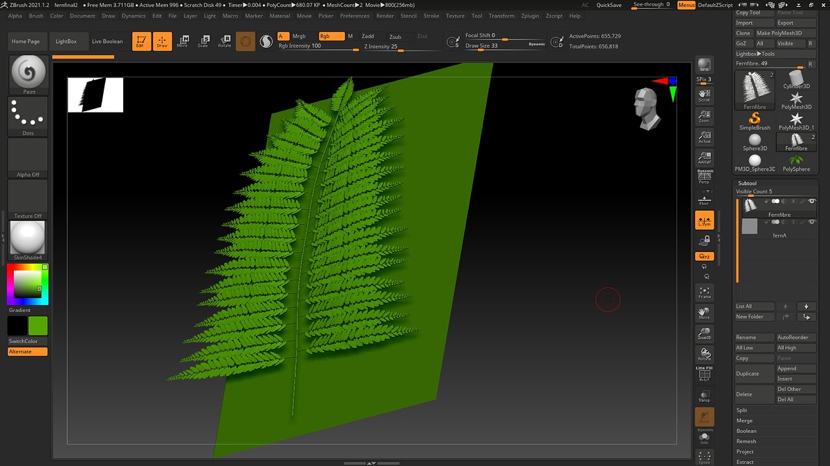Screen dimensions: 830x466
Task: Click the Frame mesh icon
Action: [x=704, y=292]
